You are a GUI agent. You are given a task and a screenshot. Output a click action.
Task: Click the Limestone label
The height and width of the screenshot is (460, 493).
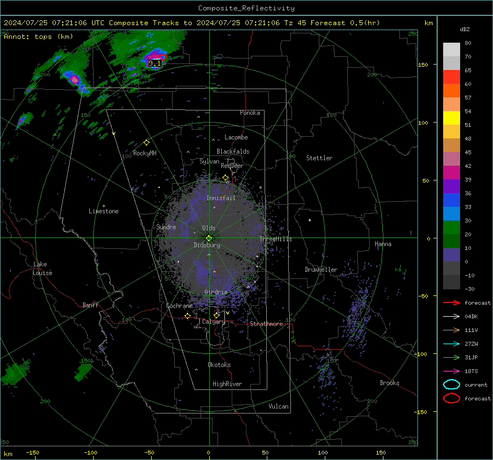click(x=104, y=211)
